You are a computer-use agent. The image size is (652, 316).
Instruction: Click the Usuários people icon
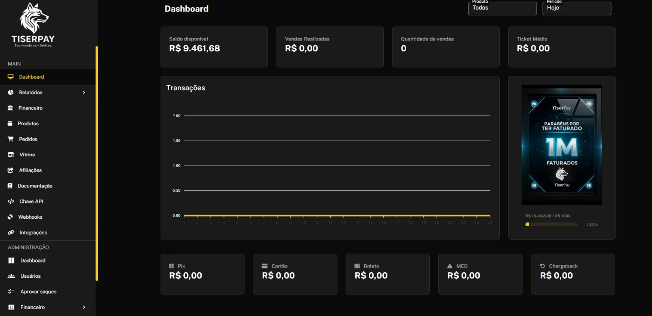tap(11, 276)
